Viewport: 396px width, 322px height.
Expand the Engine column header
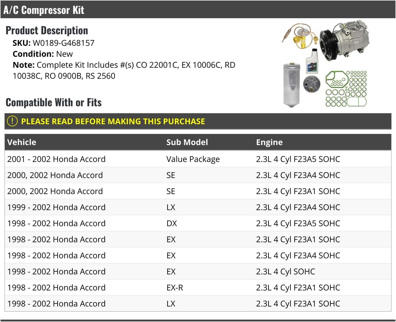coord(269,142)
